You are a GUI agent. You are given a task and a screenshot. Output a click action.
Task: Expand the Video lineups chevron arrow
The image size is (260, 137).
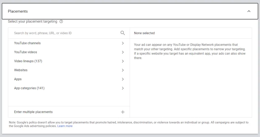(123, 61)
